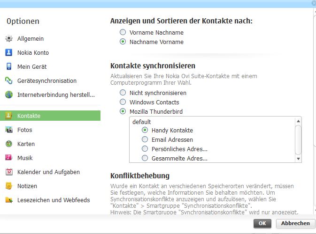Click the Mein Gerät phone icon

(9, 66)
